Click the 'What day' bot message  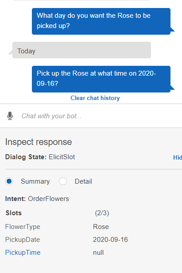pos(101,21)
